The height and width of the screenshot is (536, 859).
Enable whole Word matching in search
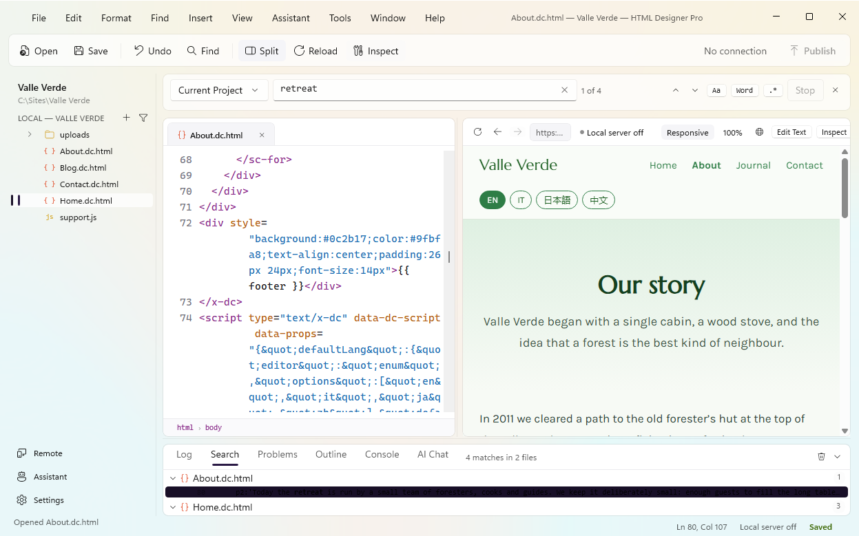(745, 90)
